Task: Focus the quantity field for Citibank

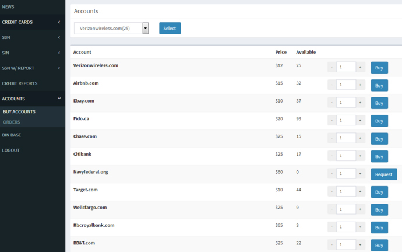Action: point(346,156)
